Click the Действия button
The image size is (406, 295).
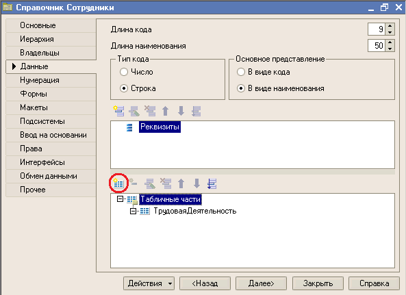[x=149, y=283]
